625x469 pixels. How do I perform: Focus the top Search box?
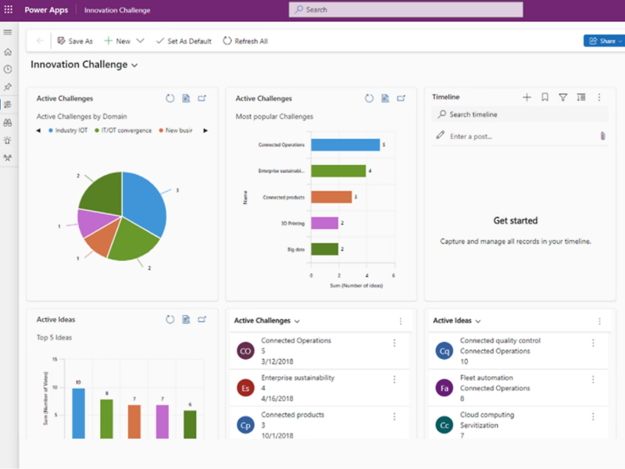(x=405, y=9)
